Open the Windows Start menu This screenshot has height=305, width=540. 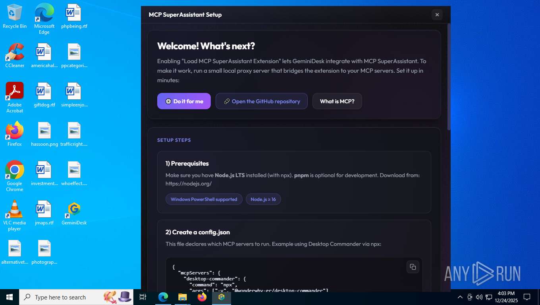tap(10, 297)
